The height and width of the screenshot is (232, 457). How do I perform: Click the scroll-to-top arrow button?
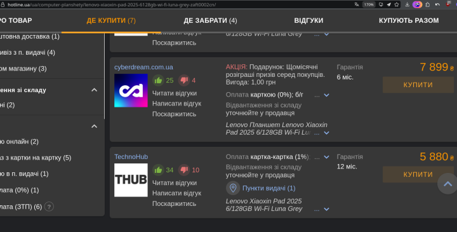447,184
